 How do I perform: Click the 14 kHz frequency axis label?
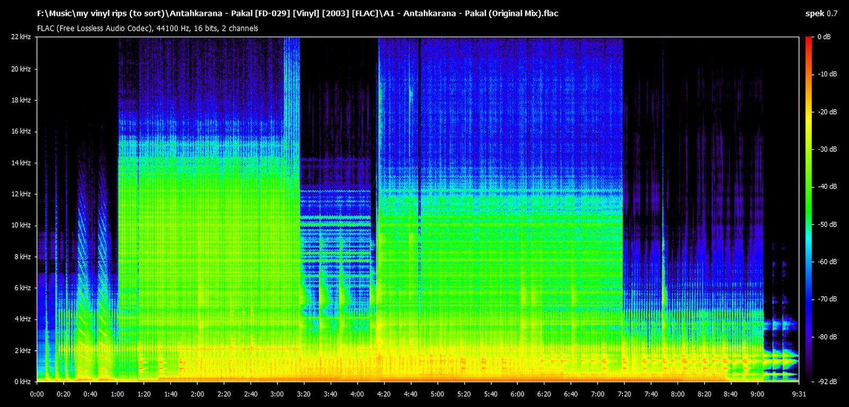click(x=20, y=163)
